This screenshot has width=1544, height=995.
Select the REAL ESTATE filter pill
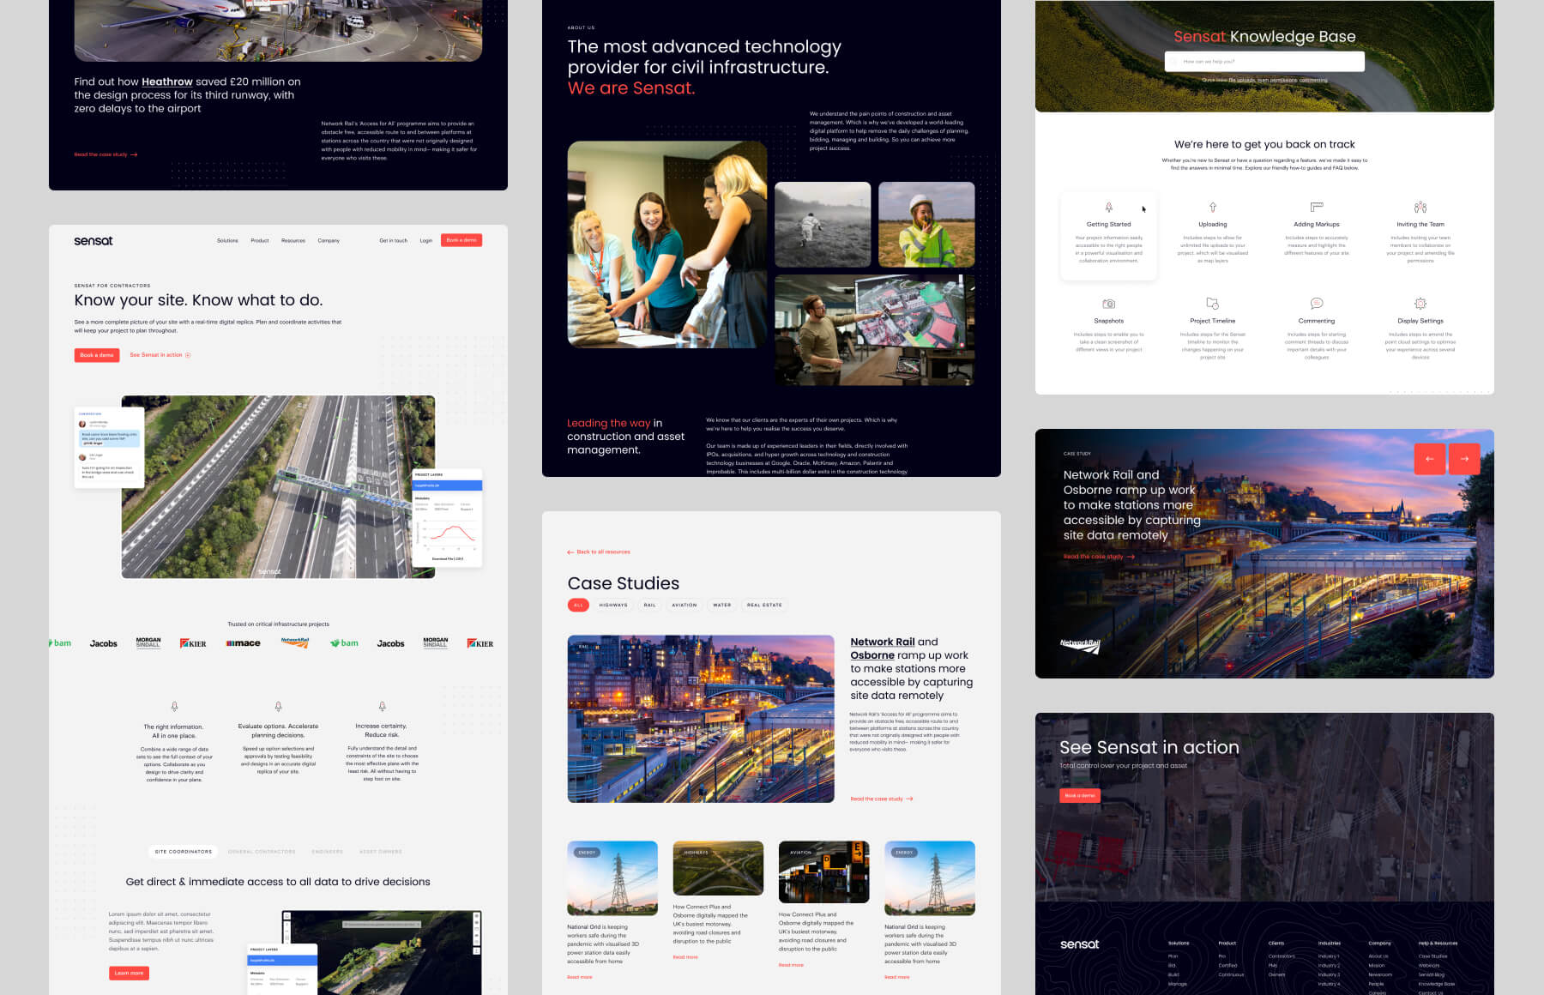point(764,606)
